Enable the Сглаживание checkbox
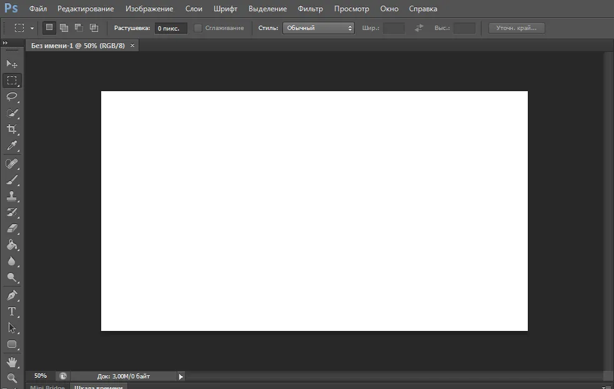The height and width of the screenshot is (389, 614). [198, 28]
